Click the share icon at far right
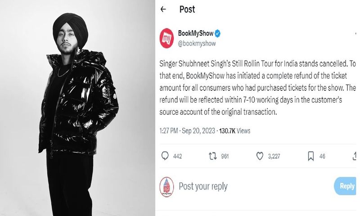Viewport: 360px width, 216px height. pyautogui.click(x=356, y=156)
